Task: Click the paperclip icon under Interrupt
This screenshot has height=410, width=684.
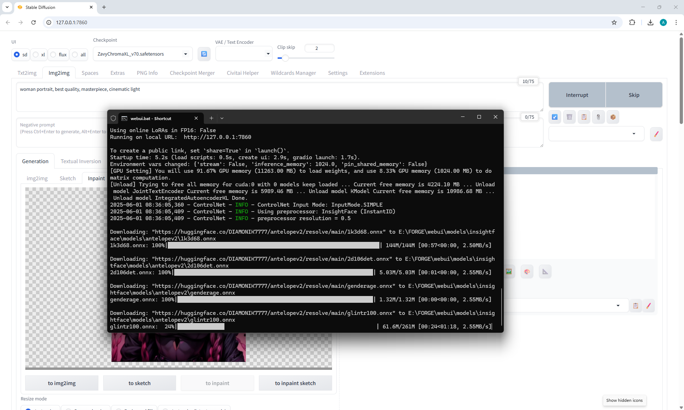Action: (x=598, y=117)
